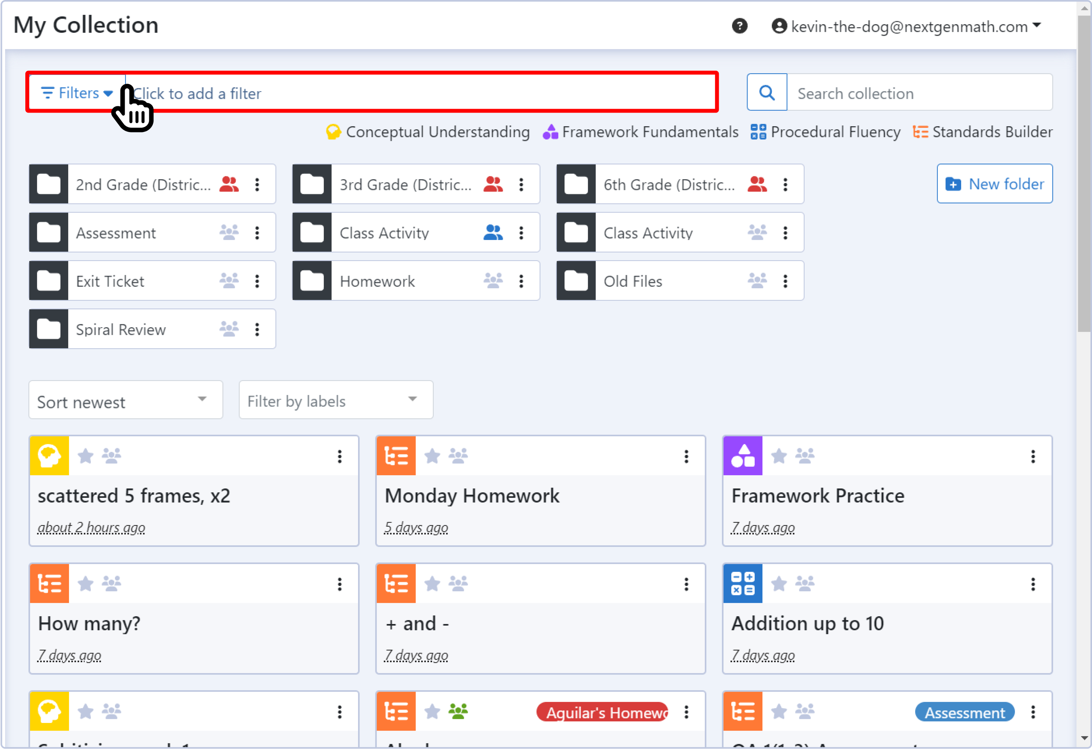Viewport: 1092px width, 749px height.
Task: Click sharing icon on Exit Ticket folder
Action: click(x=229, y=280)
